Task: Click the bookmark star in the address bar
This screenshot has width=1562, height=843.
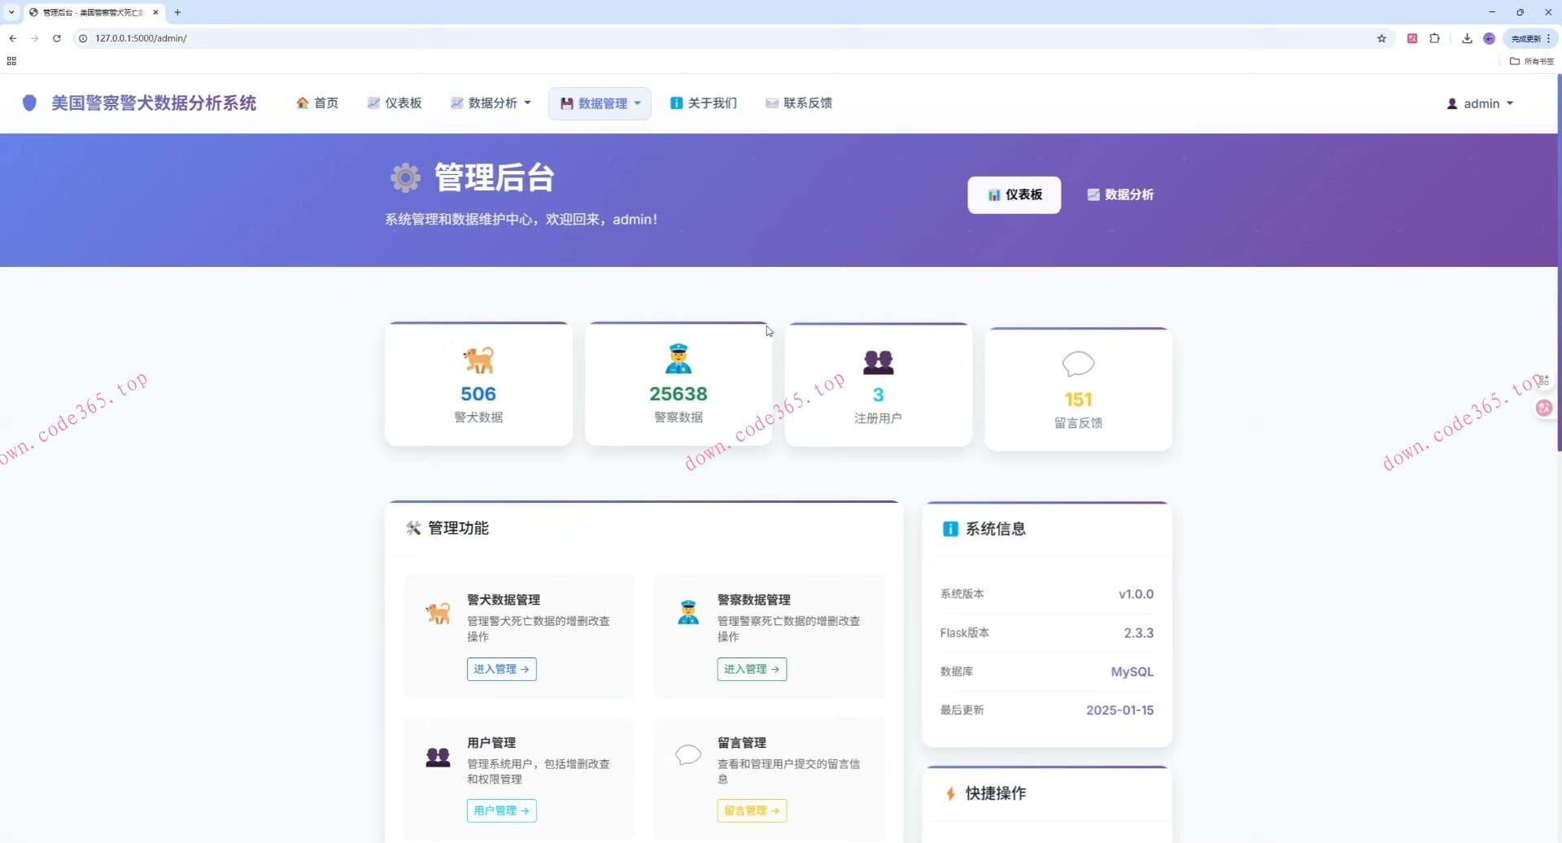Action: [x=1381, y=38]
